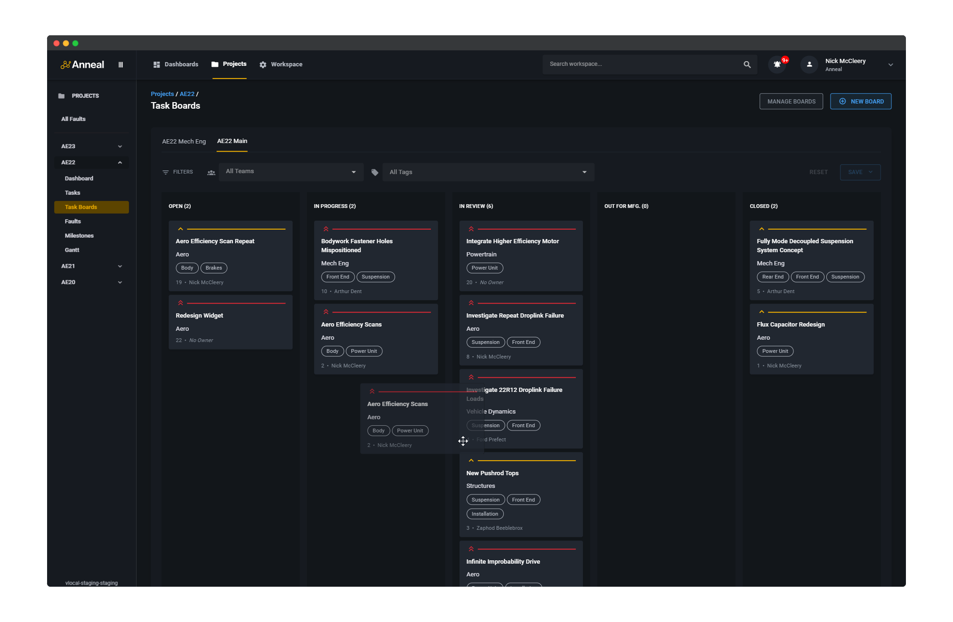Switch to the AE22 Mech Eng tab
Image resolution: width=953 pixels, height=622 pixels.
click(x=184, y=141)
